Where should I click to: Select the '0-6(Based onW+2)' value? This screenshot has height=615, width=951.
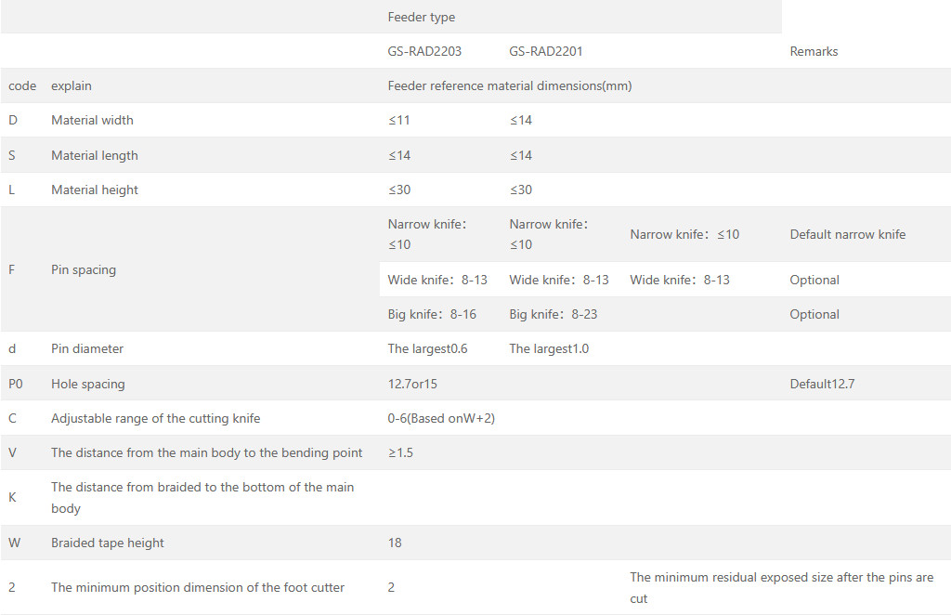coord(441,419)
